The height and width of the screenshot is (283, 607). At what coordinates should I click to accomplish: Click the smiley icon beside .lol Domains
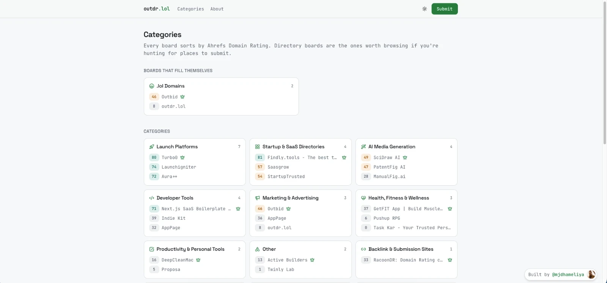click(152, 86)
